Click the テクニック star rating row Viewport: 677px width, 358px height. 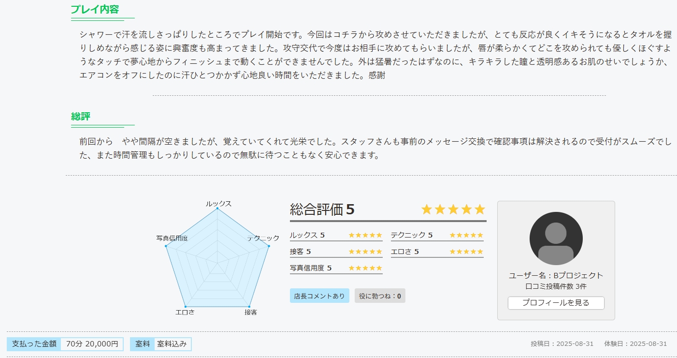tap(437, 235)
